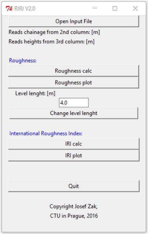Click the 'CTU in Prague, 2016' text
Viewport: 148px width, 234px height.
click(74, 216)
